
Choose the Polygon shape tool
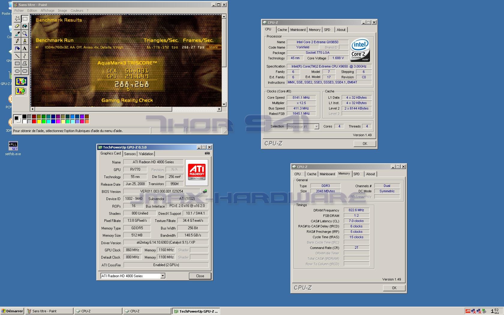pos(25,63)
